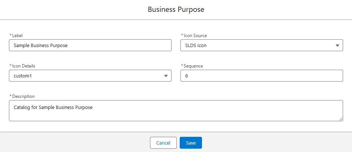The width and height of the screenshot is (352, 152).
Task: Click the Description field caption
Action: pos(23,96)
